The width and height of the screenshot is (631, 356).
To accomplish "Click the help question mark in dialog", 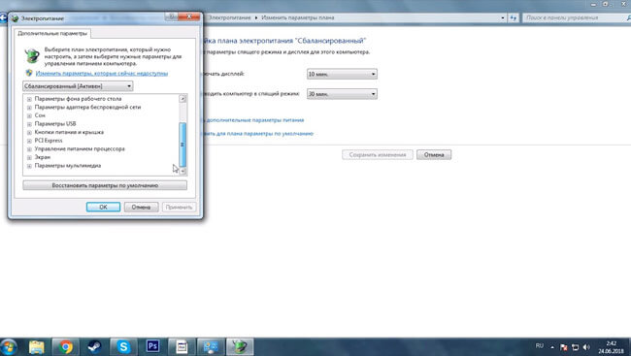I will [x=172, y=16].
